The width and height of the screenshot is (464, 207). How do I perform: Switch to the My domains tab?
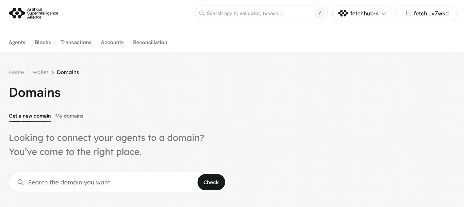tap(69, 116)
